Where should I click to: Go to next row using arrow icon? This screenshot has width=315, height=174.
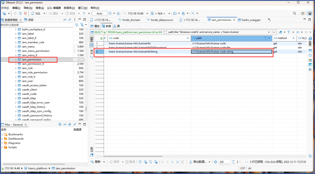point(173,162)
